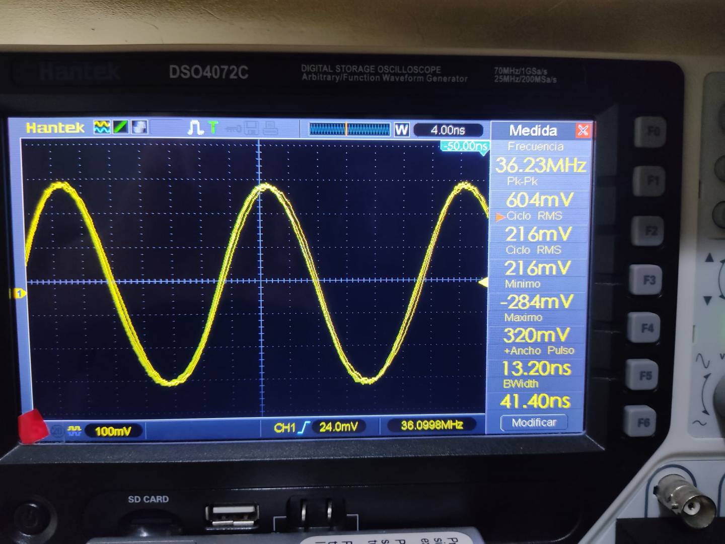Image resolution: width=725 pixels, height=544 pixels.
Task: Click the pulse trigger status icon
Action: [x=195, y=128]
